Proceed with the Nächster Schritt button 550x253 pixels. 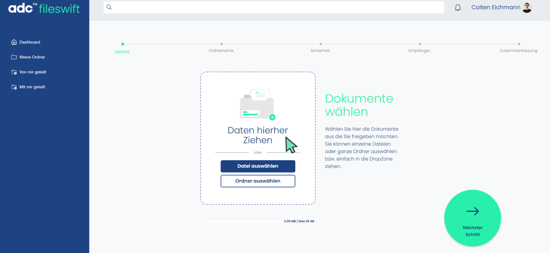[x=473, y=218]
